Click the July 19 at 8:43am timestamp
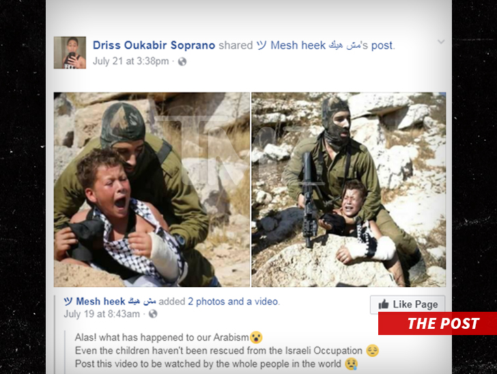 102,314
